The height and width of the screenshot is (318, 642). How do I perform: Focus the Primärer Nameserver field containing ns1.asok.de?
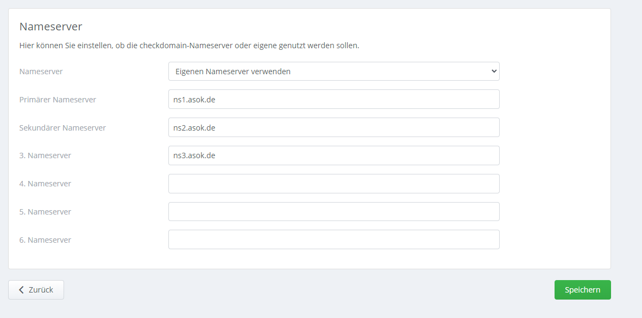pyautogui.click(x=333, y=99)
